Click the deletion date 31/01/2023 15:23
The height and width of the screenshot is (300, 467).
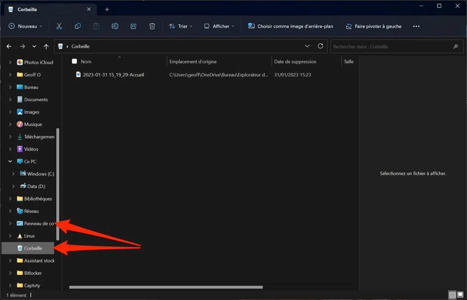point(293,75)
